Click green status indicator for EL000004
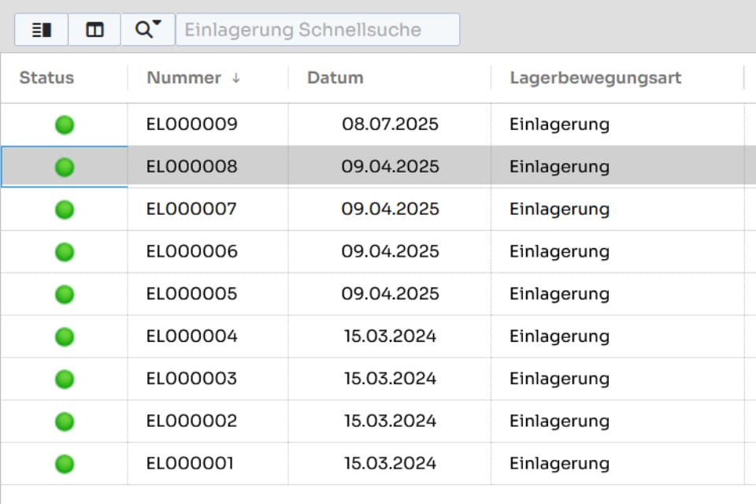Image resolution: width=756 pixels, height=504 pixels. pyautogui.click(x=65, y=337)
